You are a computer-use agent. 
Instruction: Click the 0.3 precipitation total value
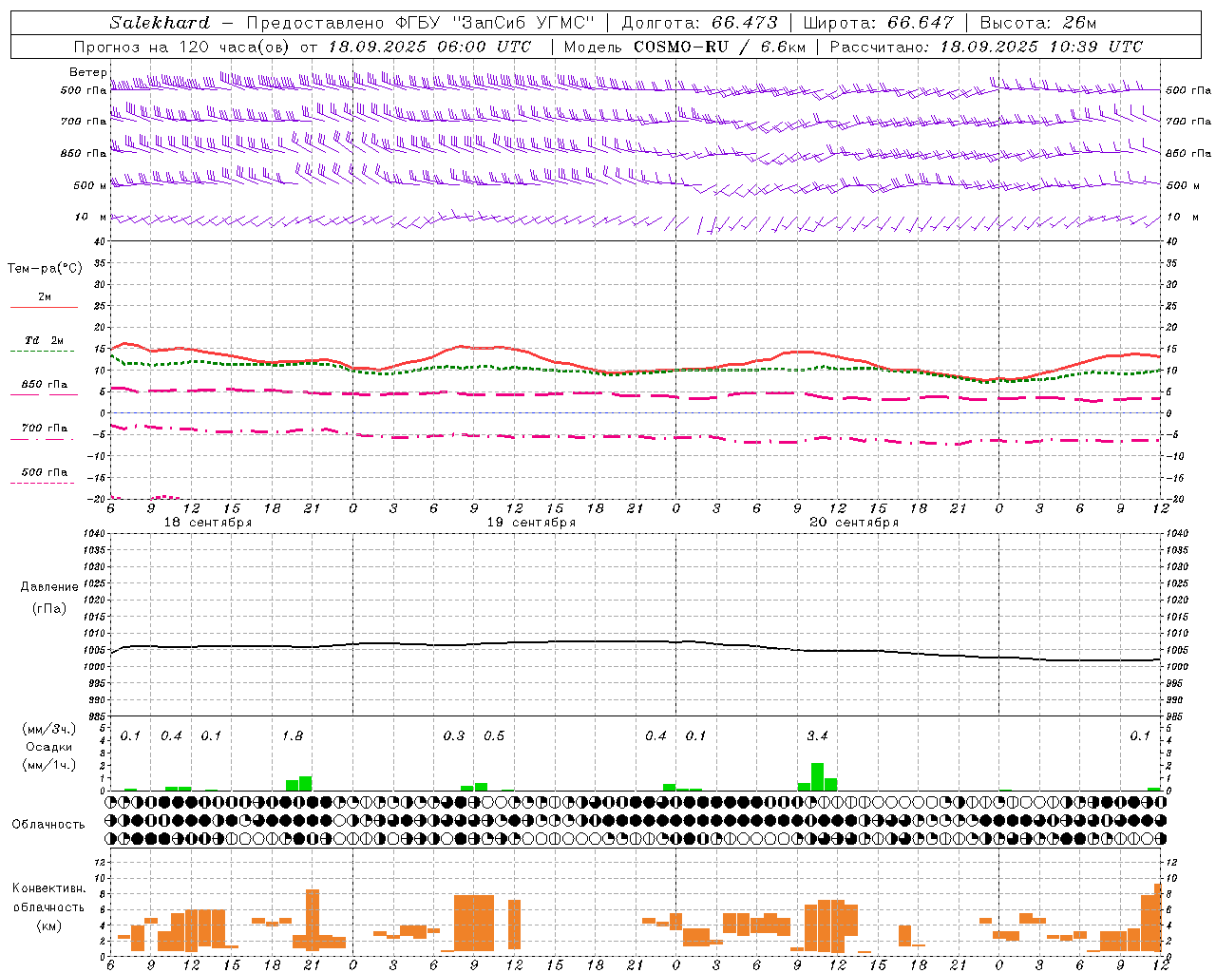click(x=454, y=736)
